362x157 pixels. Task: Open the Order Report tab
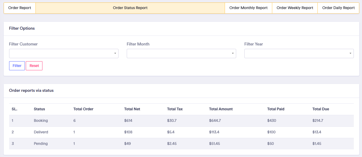(20, 8)
